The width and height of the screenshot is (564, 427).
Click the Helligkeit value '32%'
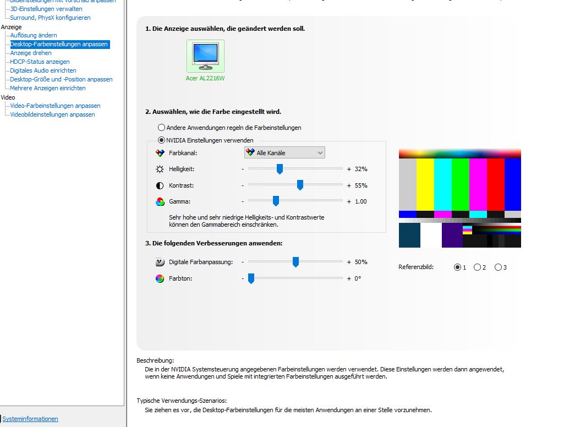[x=361, y=169]
